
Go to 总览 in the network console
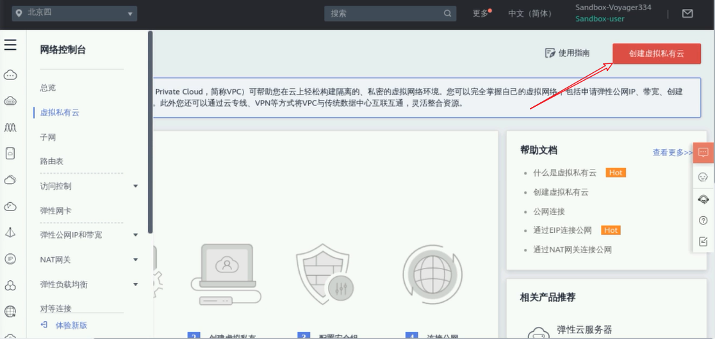coord(48,88)
